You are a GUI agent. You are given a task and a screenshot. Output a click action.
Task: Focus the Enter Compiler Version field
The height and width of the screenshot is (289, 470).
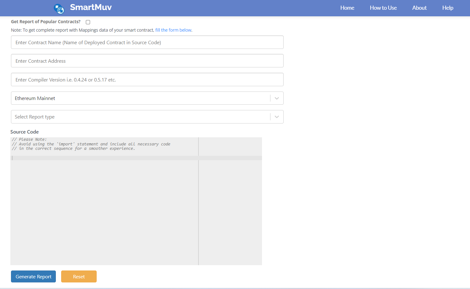[147, 80]
